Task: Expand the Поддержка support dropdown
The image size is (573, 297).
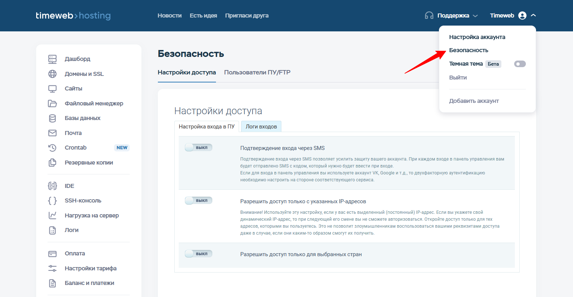Action: click(x=451, y=16)
